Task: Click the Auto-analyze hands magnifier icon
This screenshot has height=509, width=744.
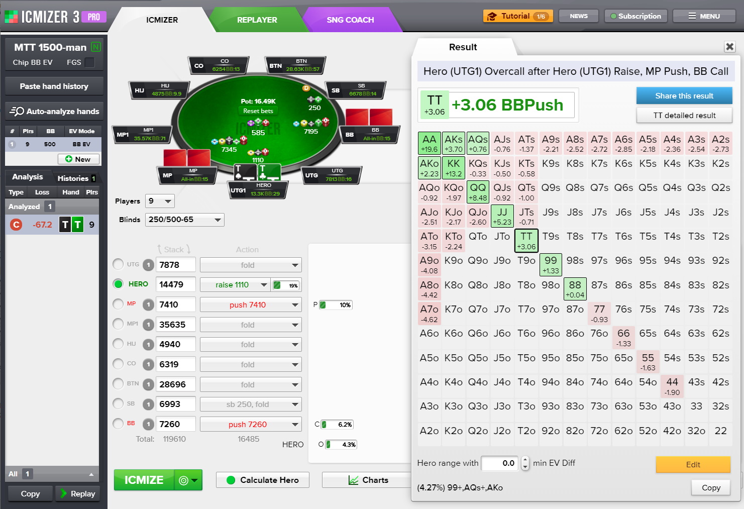Action: click(x=17, y=111)
